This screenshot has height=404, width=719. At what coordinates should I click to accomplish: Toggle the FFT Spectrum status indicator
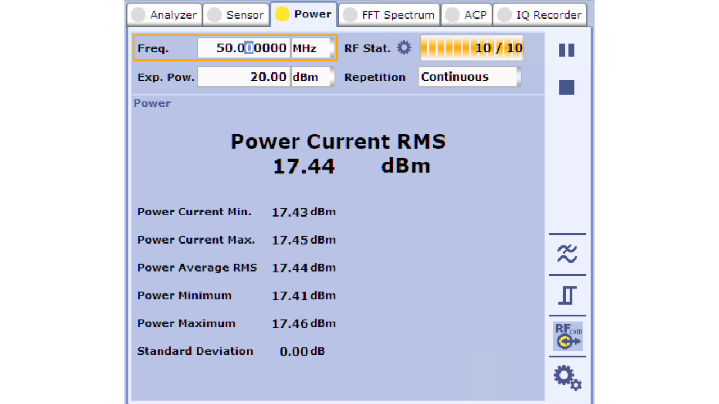click(x=350, y=15)
